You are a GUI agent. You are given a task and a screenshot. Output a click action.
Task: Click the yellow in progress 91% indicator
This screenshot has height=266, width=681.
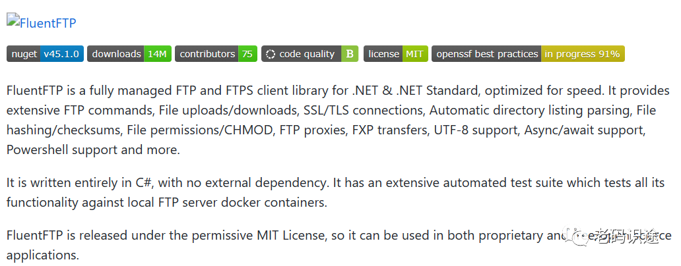coord(582,54)
